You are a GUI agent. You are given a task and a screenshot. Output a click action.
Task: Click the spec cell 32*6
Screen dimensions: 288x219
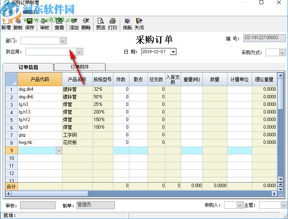103,90
